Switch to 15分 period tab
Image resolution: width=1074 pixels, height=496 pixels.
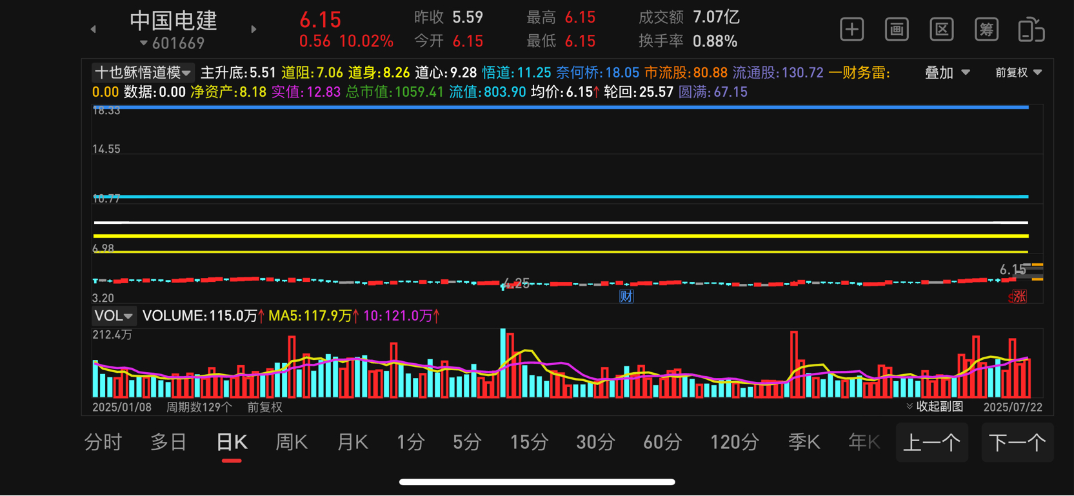(x=530, y=442)
